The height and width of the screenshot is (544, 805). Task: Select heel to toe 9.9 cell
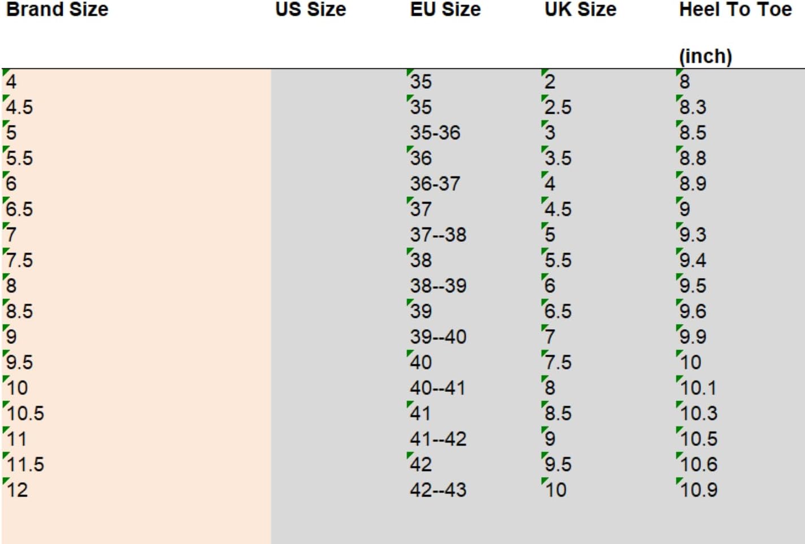coord(693,337)
